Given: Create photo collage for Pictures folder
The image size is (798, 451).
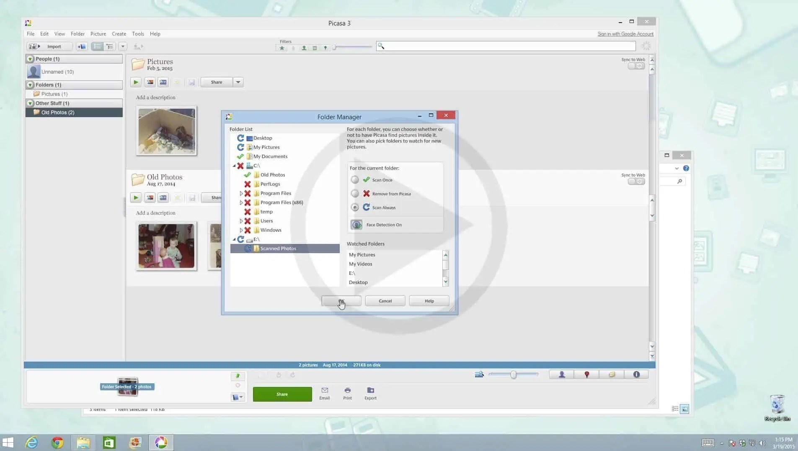Looking at the screenshot, I should pos(150,82).
